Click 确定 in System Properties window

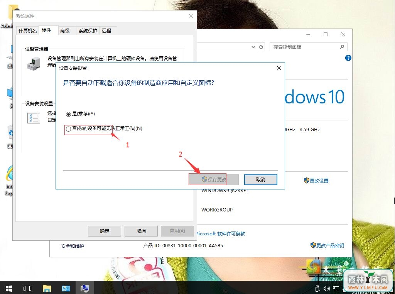104,231
